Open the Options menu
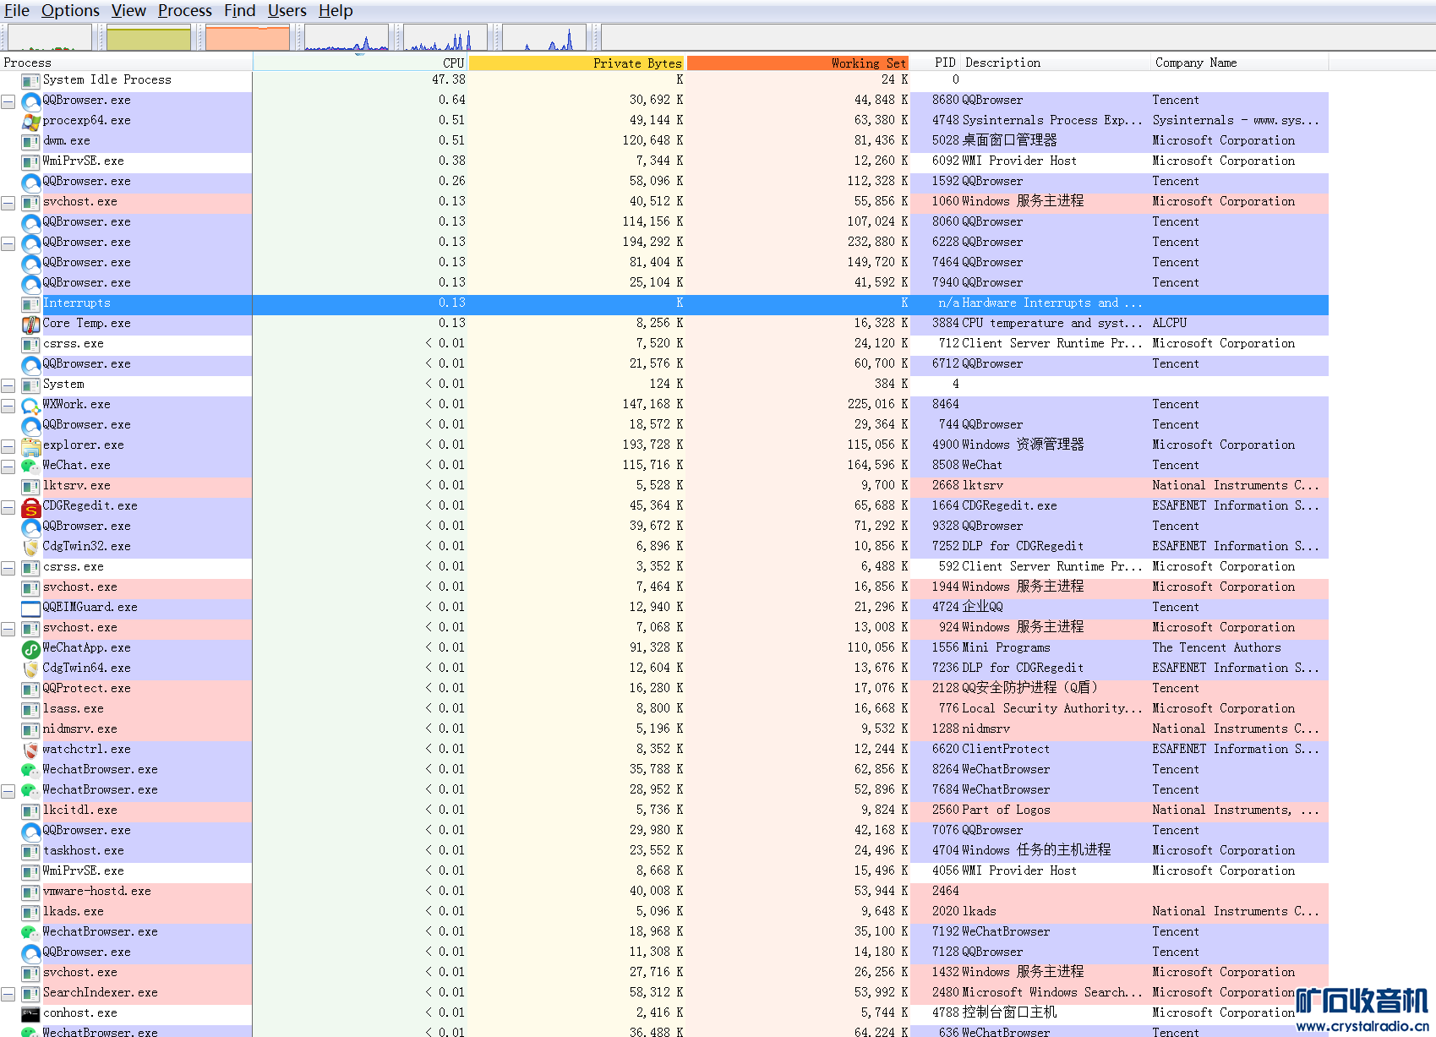The width and height of the screenshot is (1436, 1037). pyautogui.click(x=70, y=11)
